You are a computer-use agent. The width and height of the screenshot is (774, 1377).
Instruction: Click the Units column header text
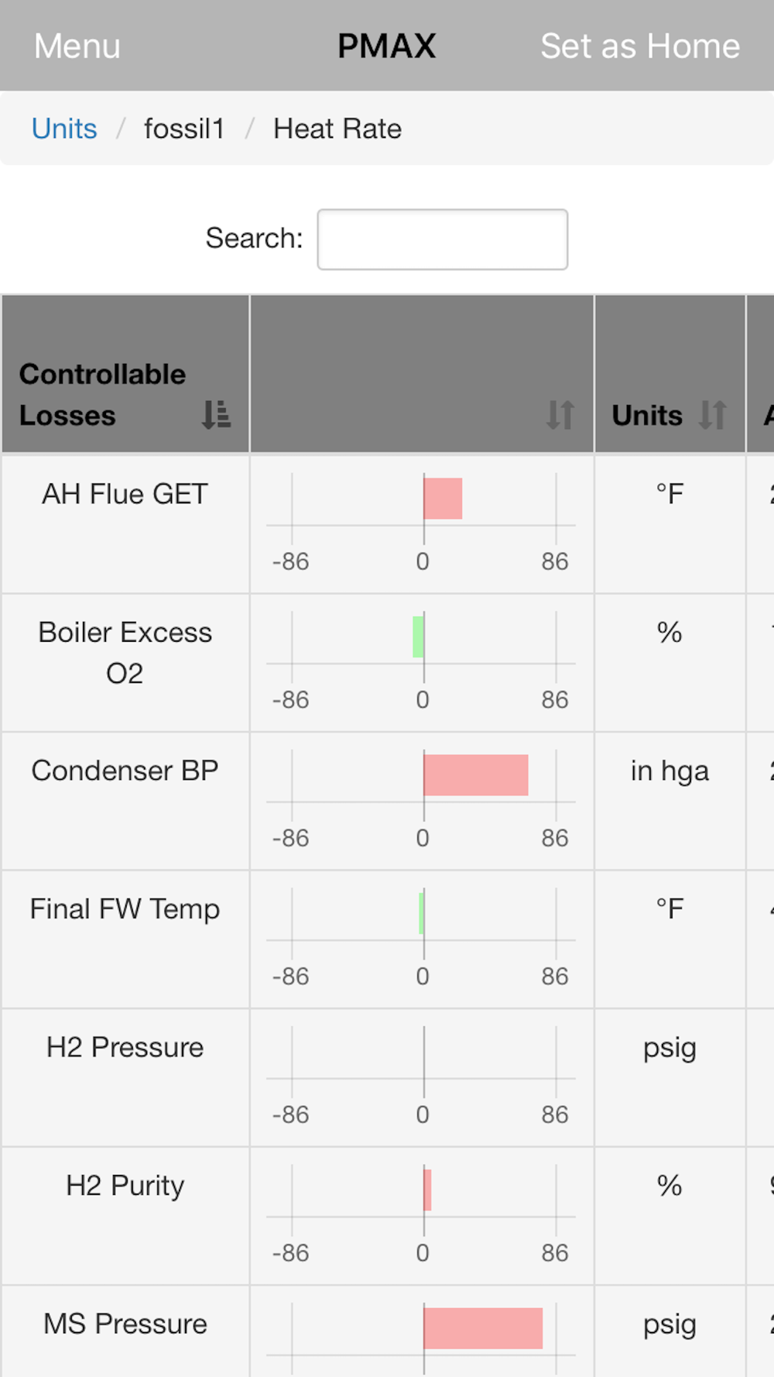[647, 415]
